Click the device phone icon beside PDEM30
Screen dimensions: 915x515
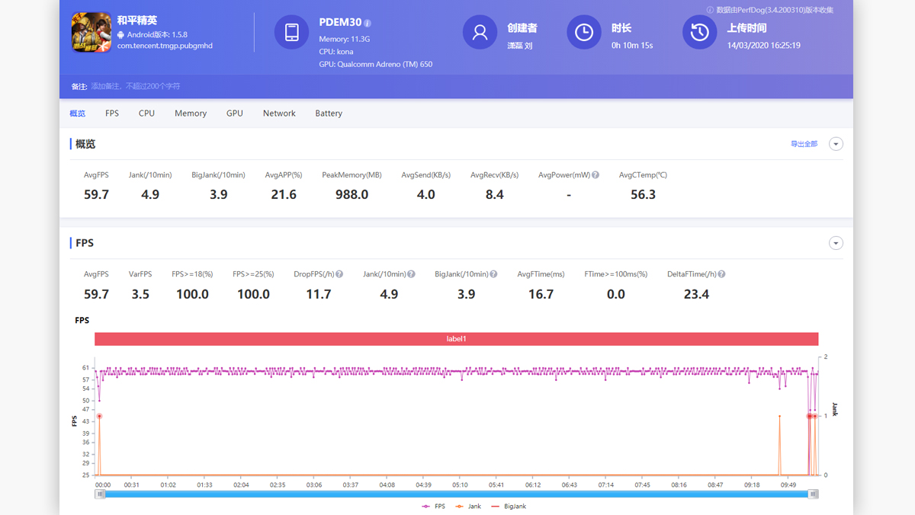point(291,32)
